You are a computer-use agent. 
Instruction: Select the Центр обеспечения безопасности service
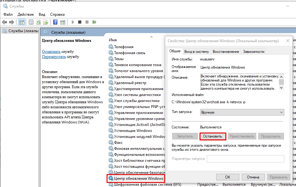pos(140,172)
